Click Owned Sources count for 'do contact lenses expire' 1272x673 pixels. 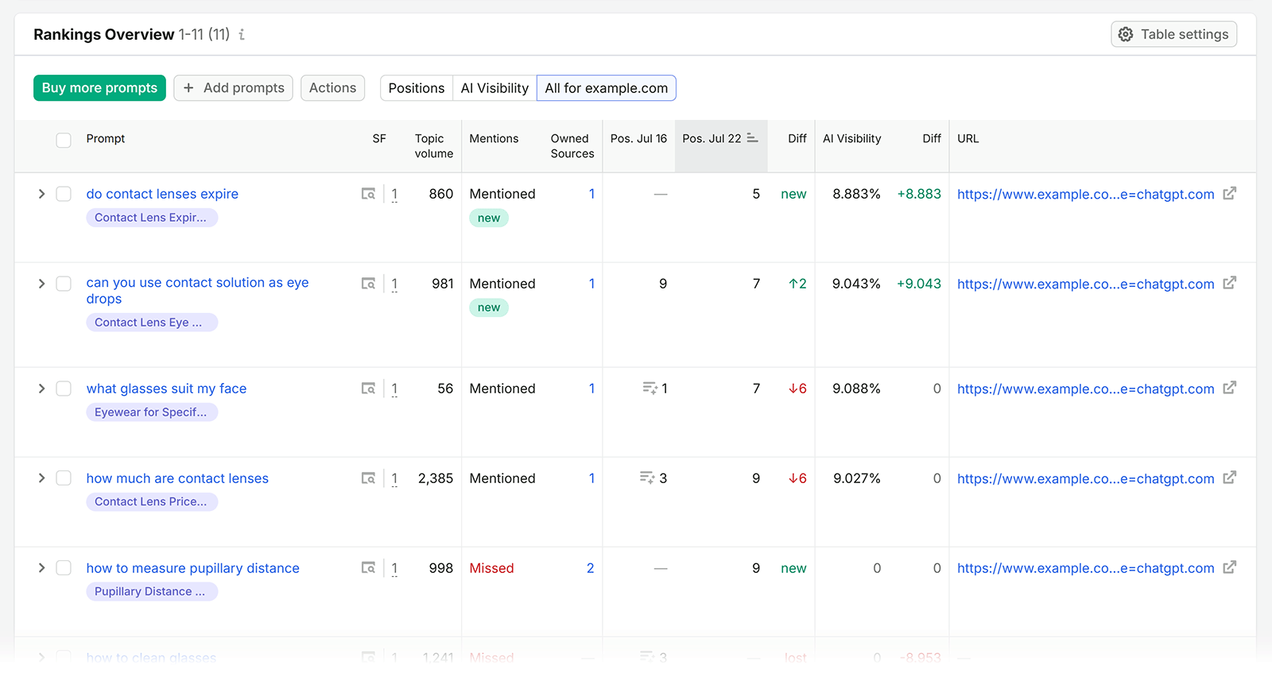[x=591, y=194]
